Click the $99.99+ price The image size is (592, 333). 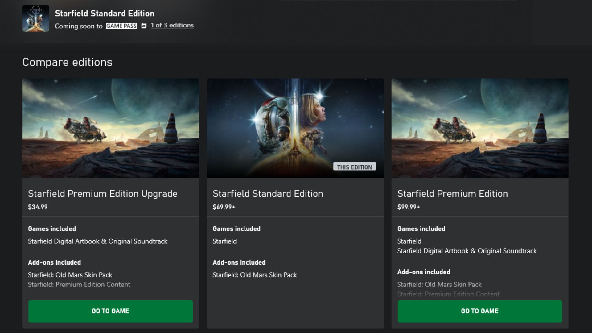coord(409,207)
